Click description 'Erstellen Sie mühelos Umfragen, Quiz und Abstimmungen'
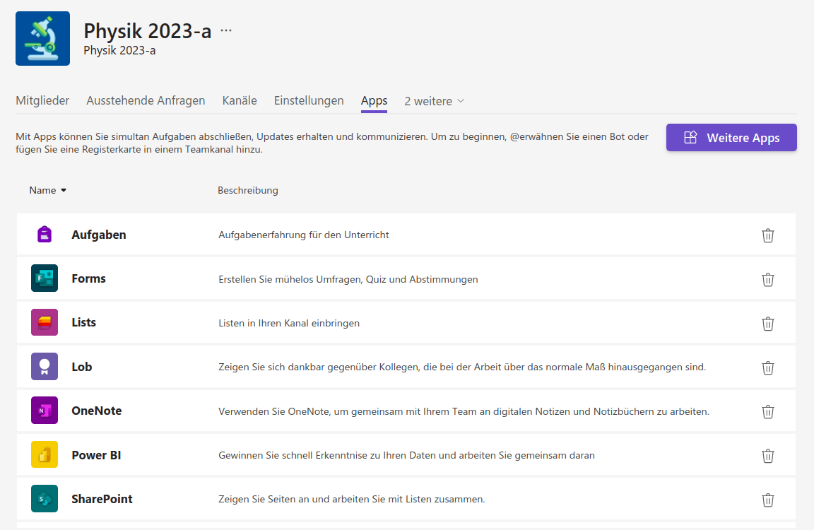The width and height of the screenshot is (814, 530). coord(348,279)
